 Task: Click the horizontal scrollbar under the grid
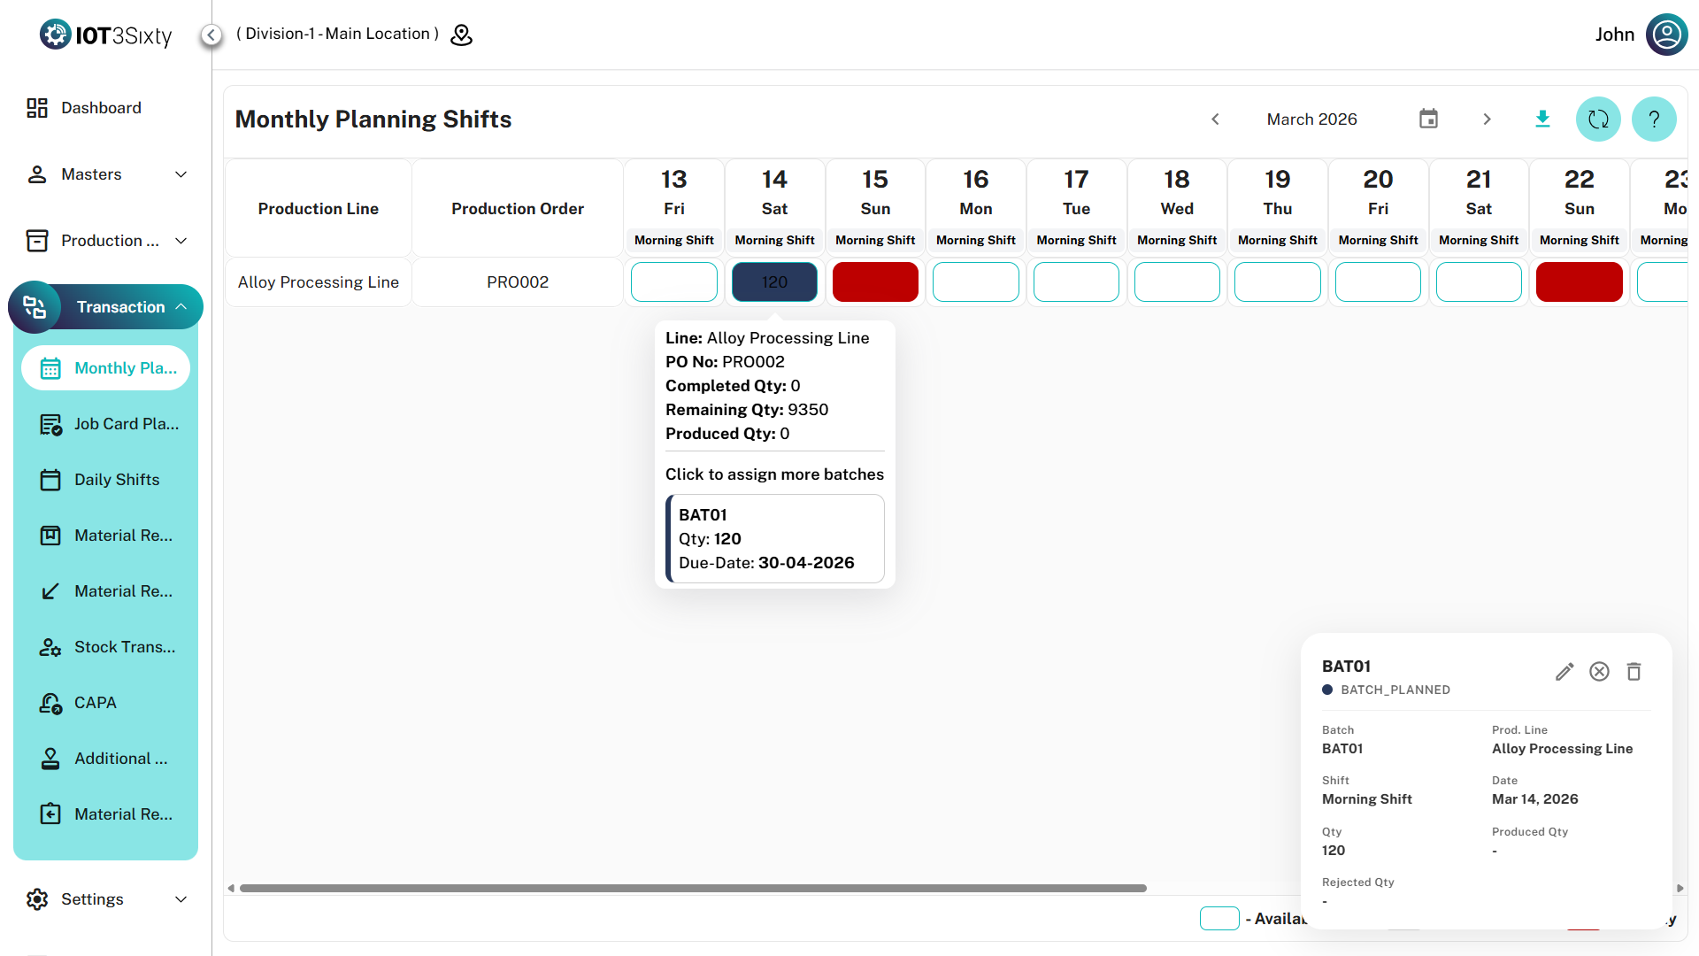point(692,888)
